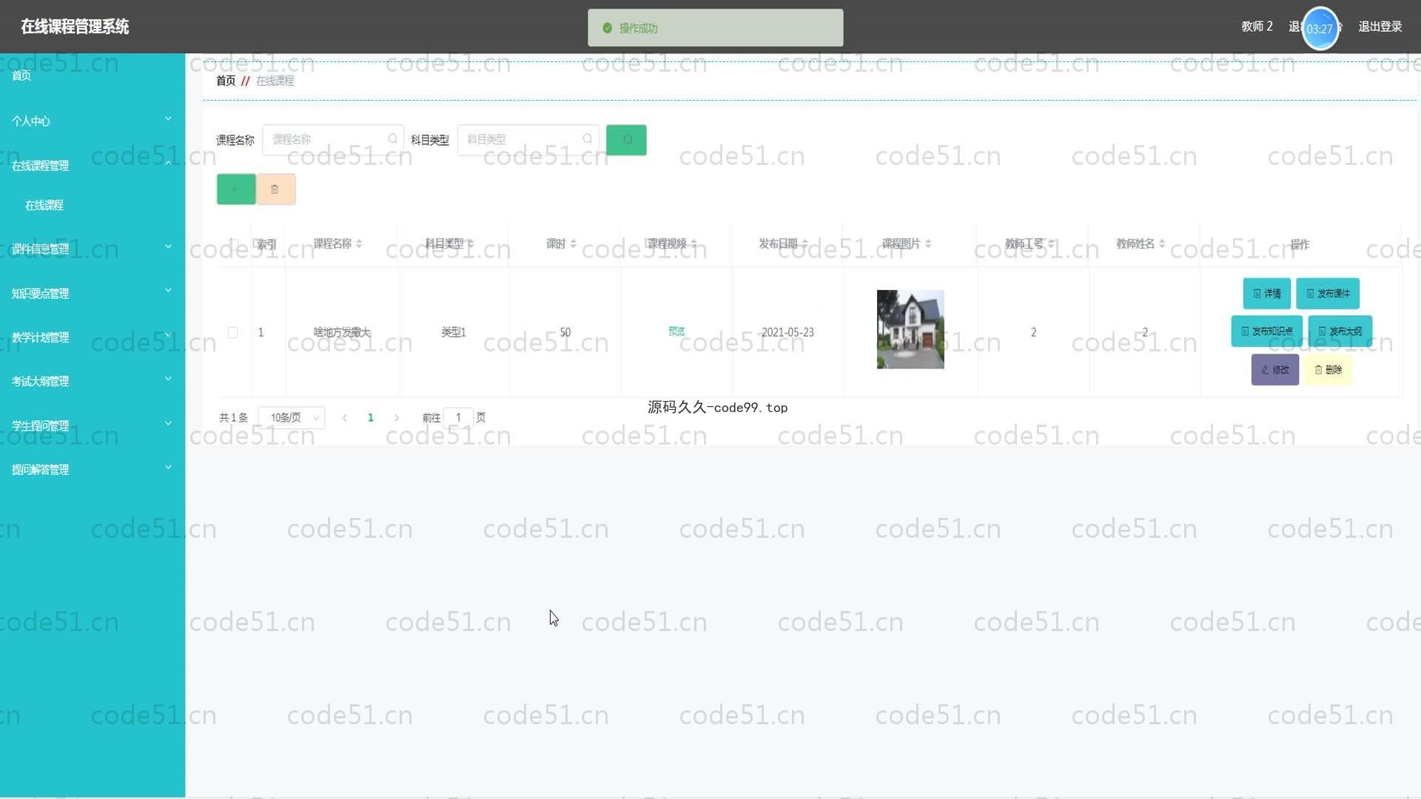Image resolution: width=1421 pixels, height=799 pixels.
Task: Click 发布课件 button
Action: pyautogui.click(x=1328, y=294)
